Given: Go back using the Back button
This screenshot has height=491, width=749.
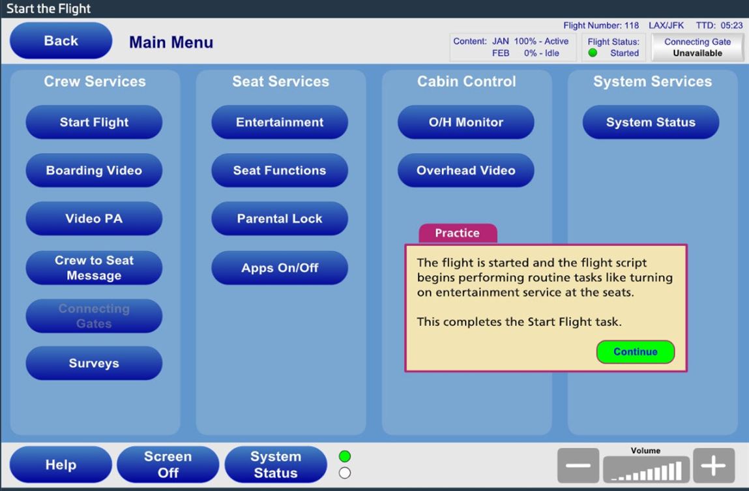Looking at the screenshot, I should pos(61,41).
